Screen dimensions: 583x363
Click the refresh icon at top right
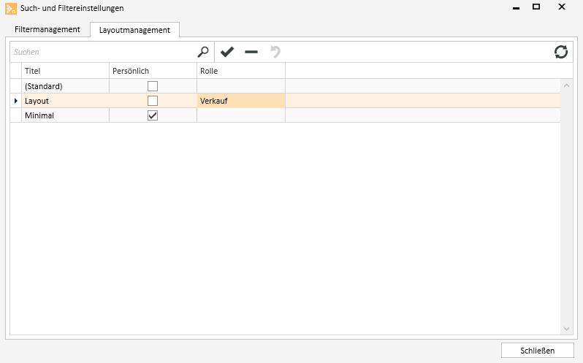tap(561, 52)
